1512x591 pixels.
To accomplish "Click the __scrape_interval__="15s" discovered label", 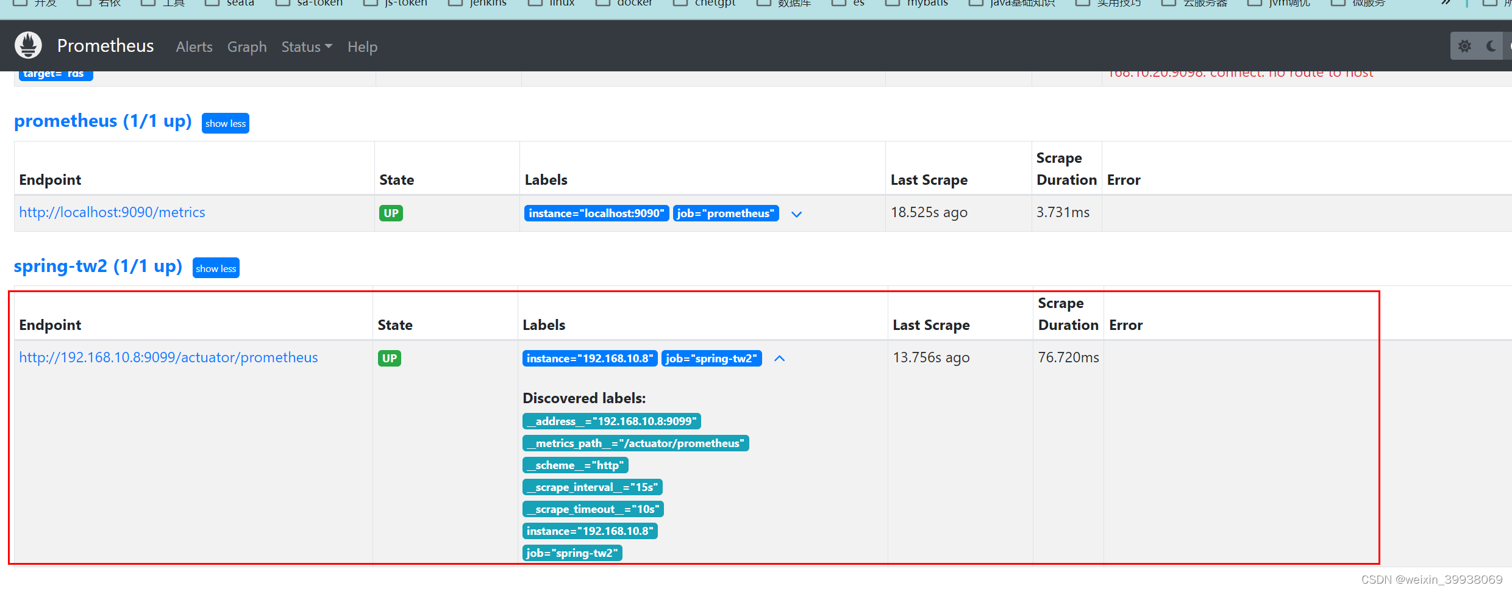I will click(x=592, y=487).
